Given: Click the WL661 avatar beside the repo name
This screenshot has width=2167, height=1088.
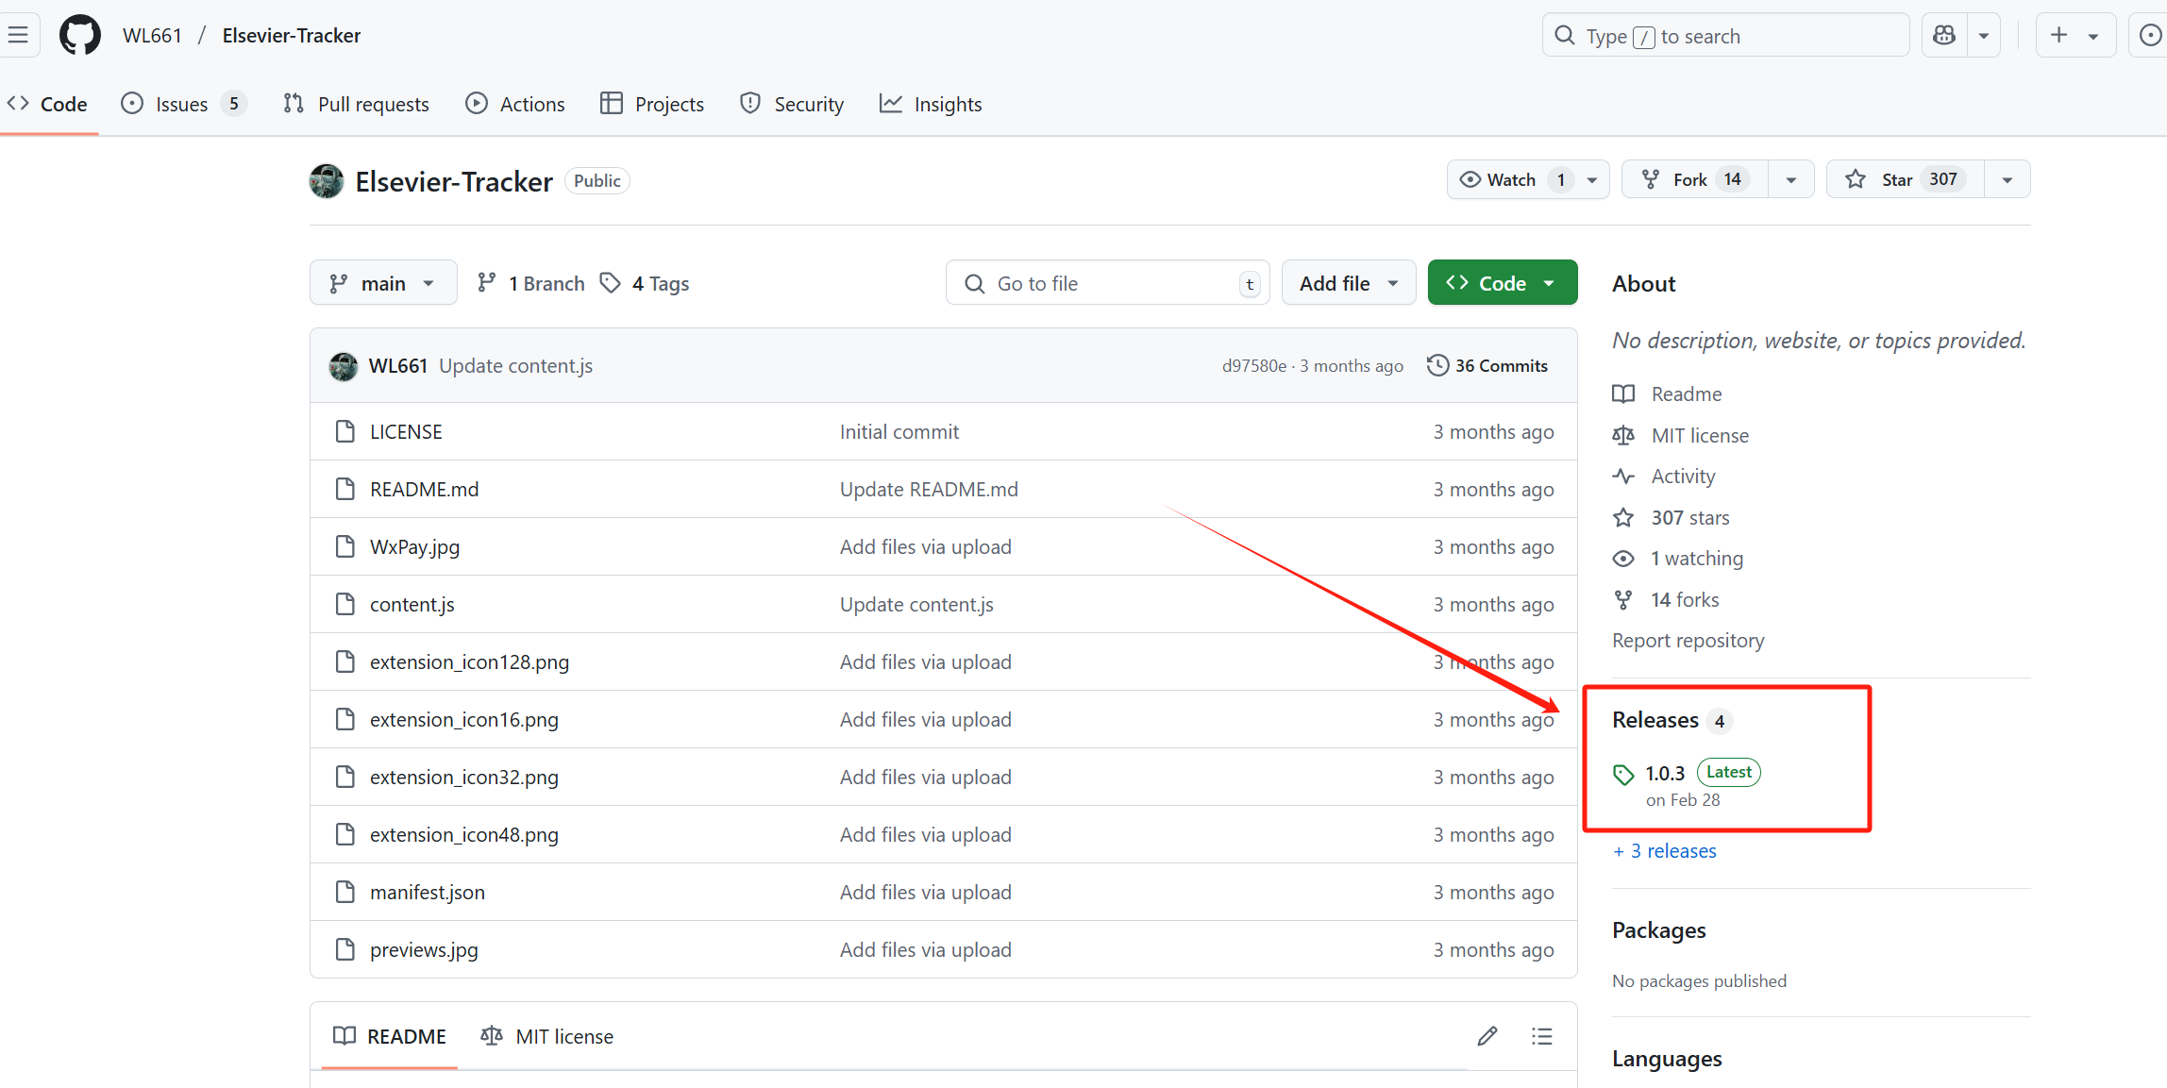Looking at the screenshot, I should coord(327,181).
